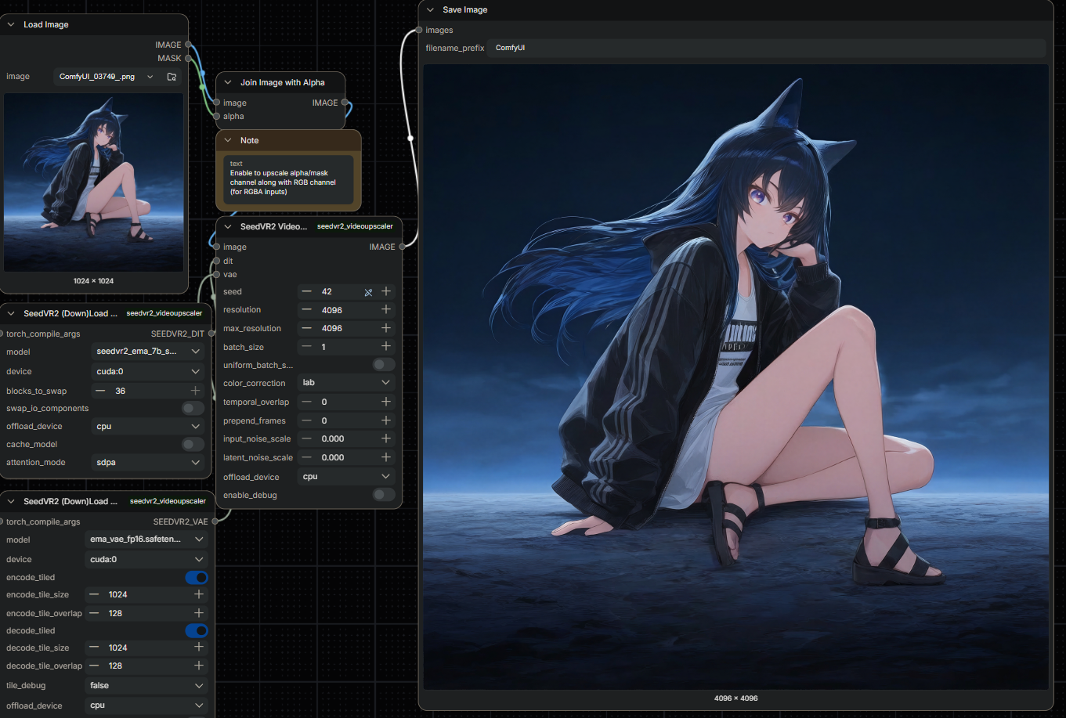Turn on the cache_model switch

point(193,444)
